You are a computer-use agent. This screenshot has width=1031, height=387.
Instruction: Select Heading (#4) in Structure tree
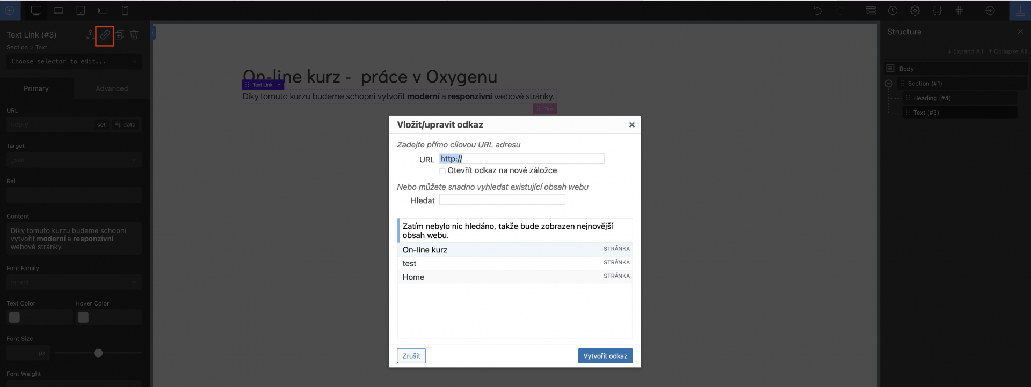pos(960,98)
